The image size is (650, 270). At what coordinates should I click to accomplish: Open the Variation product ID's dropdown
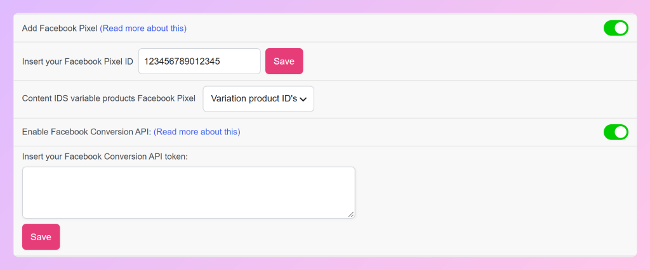point(258,99)
